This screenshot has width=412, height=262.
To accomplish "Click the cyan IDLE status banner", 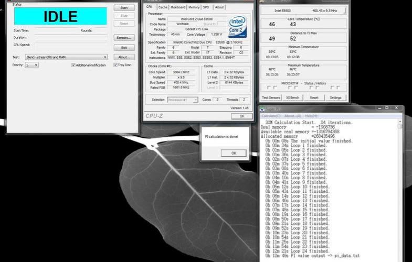I will (60, 16).
